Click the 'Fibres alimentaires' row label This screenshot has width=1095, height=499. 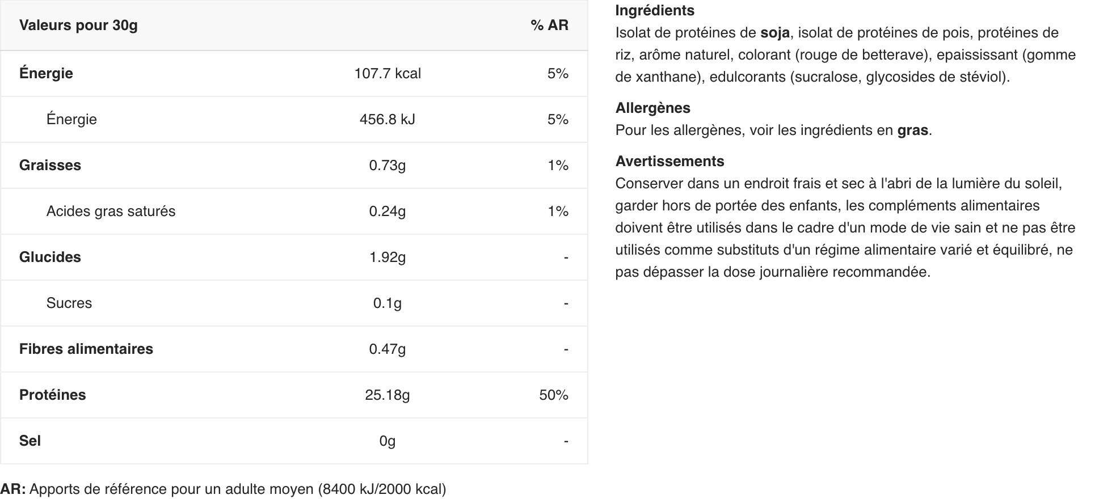(x=86, y=349)
